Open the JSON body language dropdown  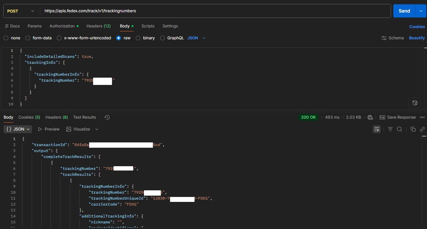click(196, 38)
